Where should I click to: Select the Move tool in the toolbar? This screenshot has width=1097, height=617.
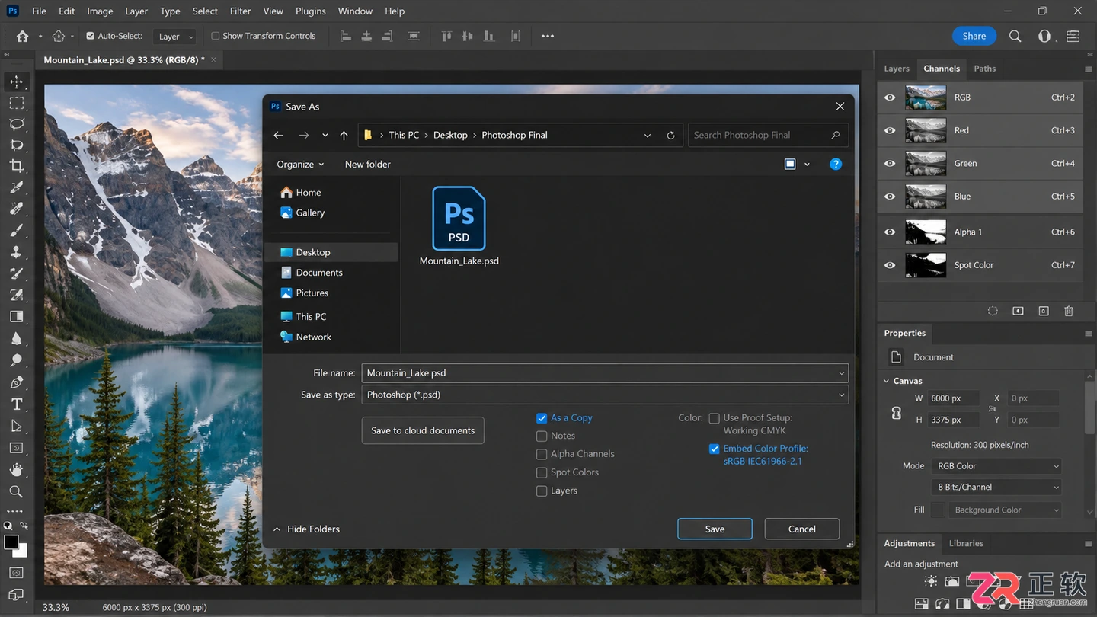coord(17,82)
